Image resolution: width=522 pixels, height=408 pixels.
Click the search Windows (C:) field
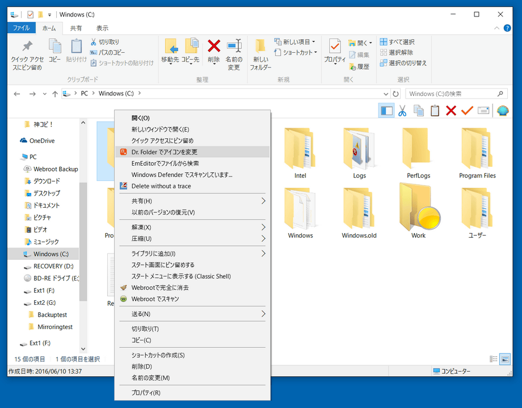(456, 94)
